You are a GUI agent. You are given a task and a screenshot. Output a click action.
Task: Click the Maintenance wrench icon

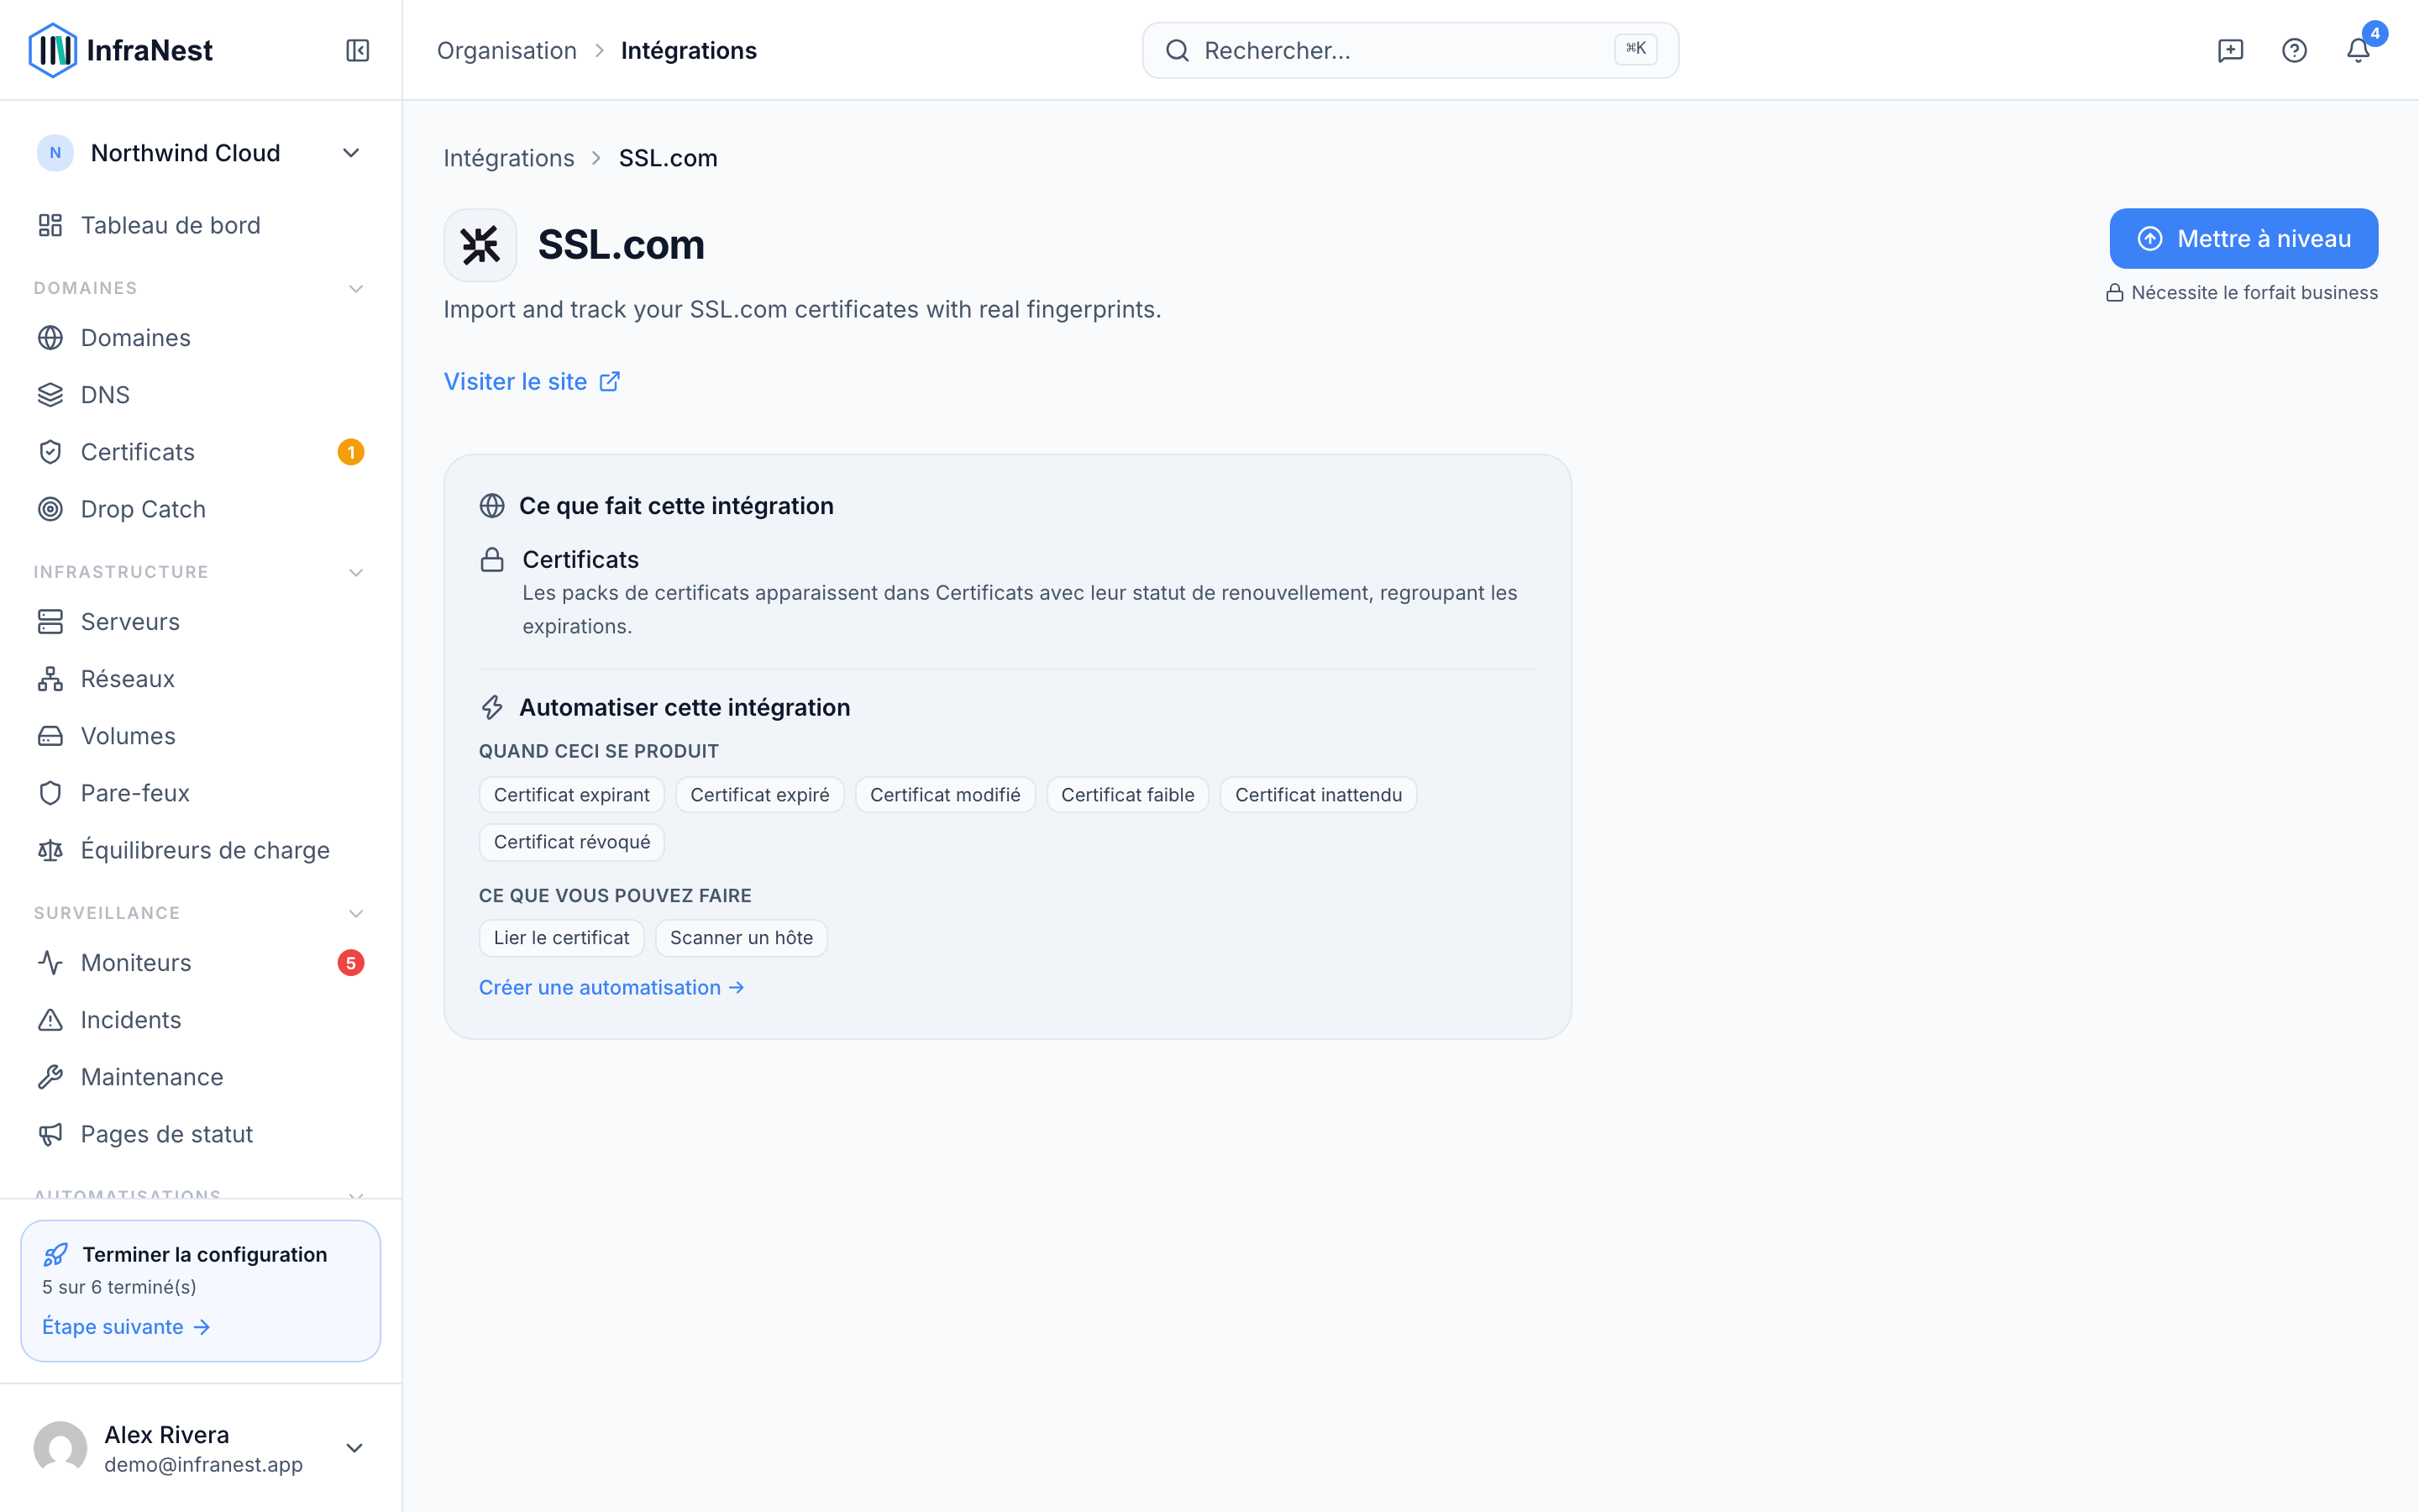coord(50,1077)
